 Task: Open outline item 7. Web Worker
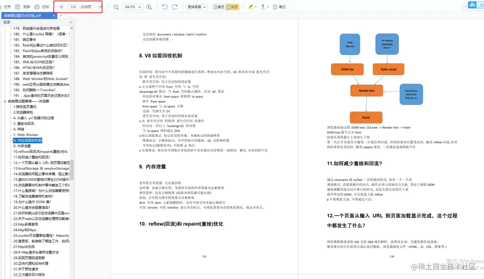tap(26, 135)
